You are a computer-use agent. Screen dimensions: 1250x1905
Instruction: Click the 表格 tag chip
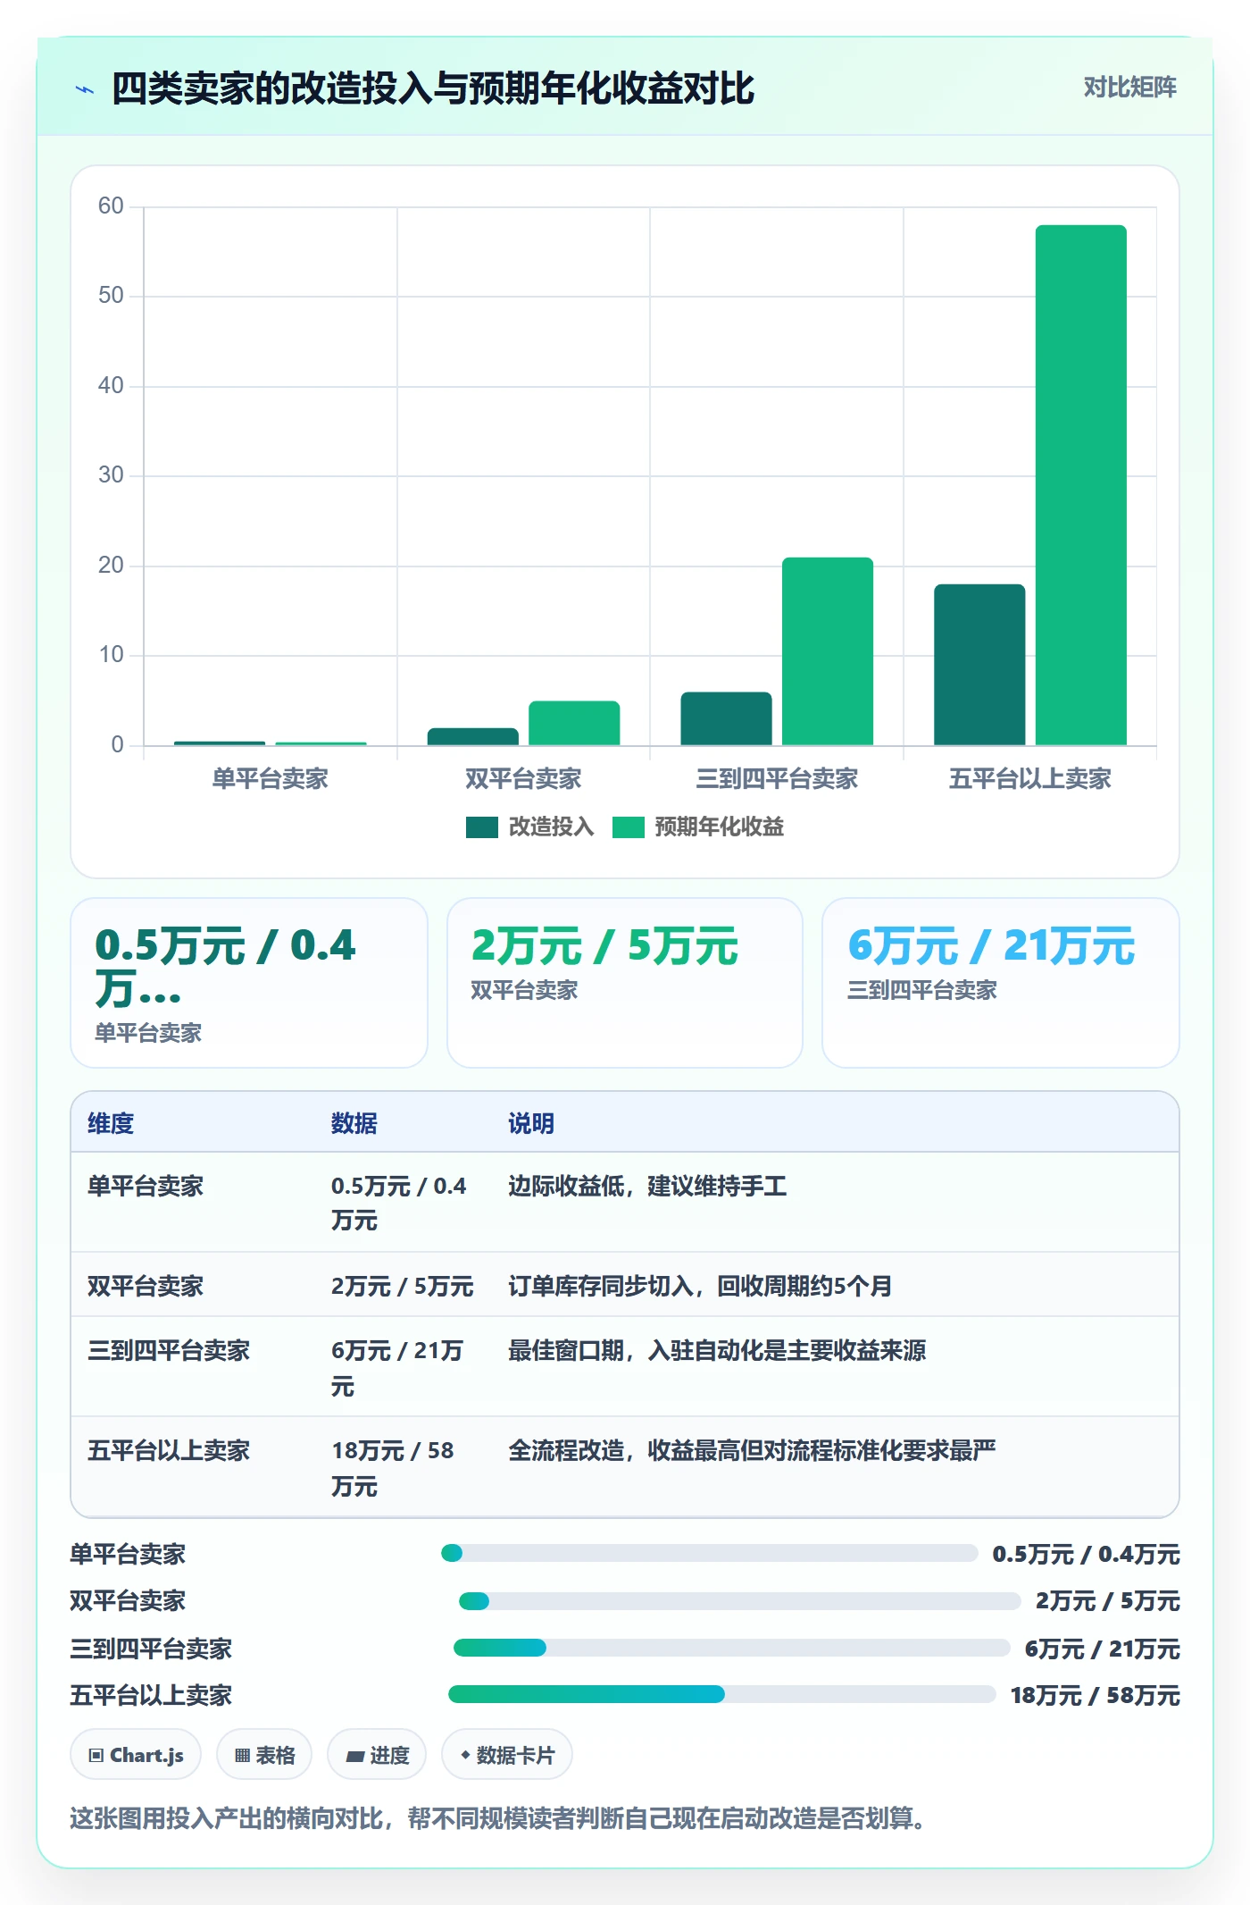click(264, 1755)
